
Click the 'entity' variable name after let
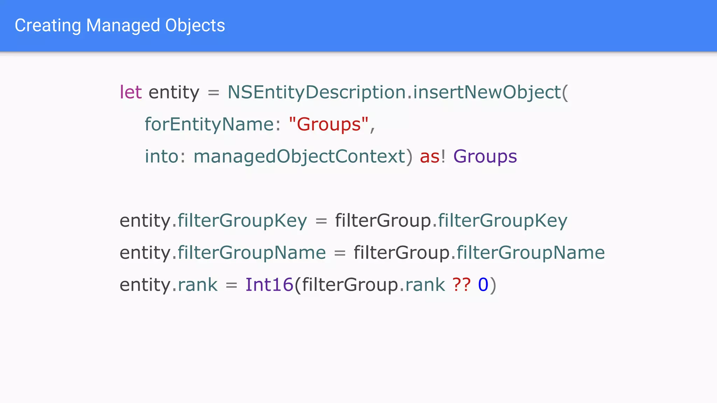pyautogui.click(x=174, y=92)
